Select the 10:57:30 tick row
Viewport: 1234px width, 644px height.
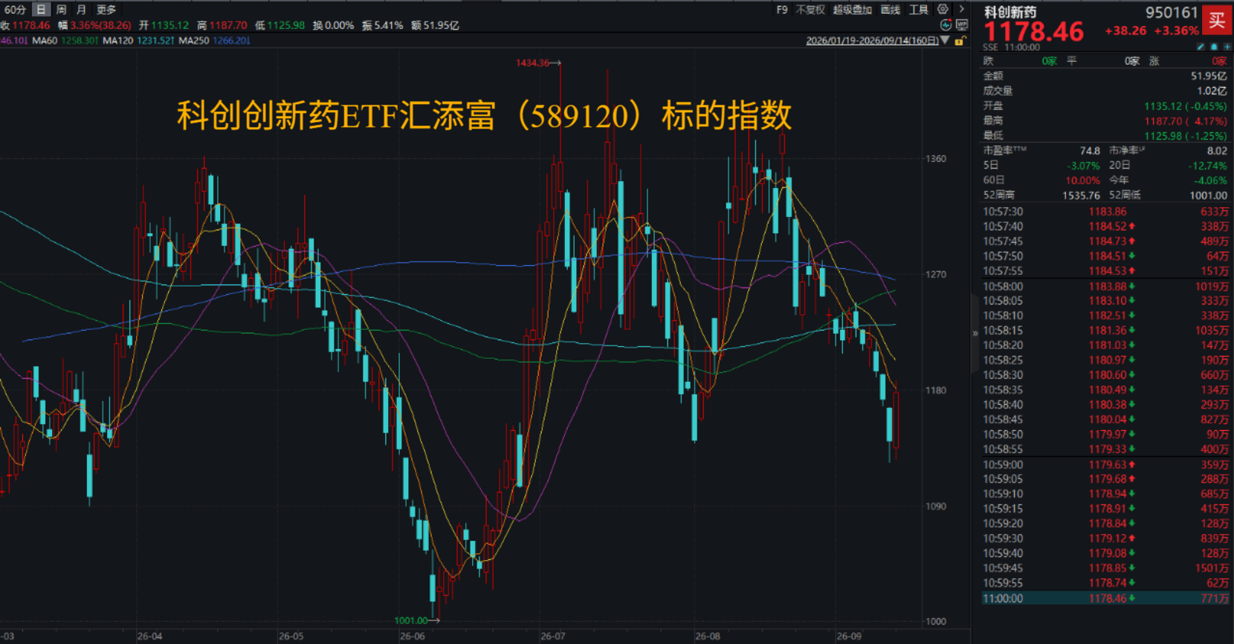(x=1105, y=212)
